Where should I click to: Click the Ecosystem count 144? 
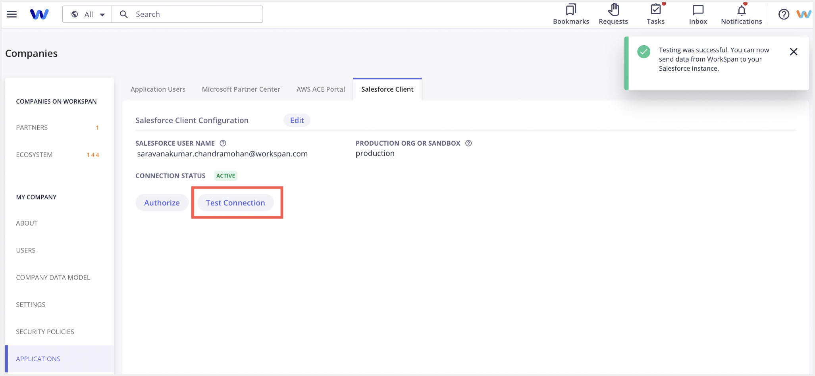tap(93, 155)
